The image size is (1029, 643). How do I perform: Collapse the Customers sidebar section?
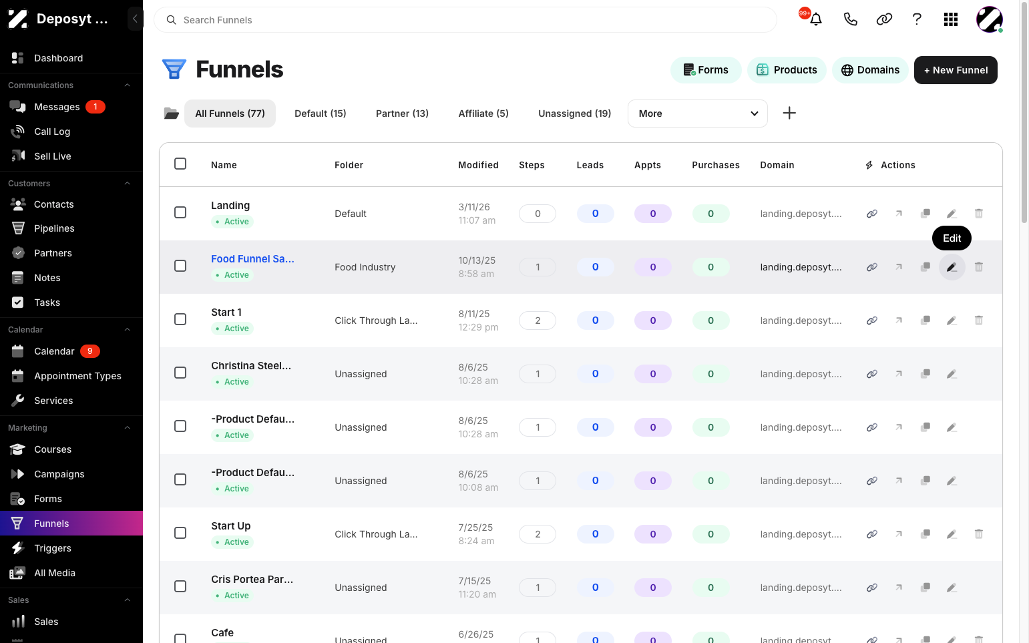pos(127,184)
